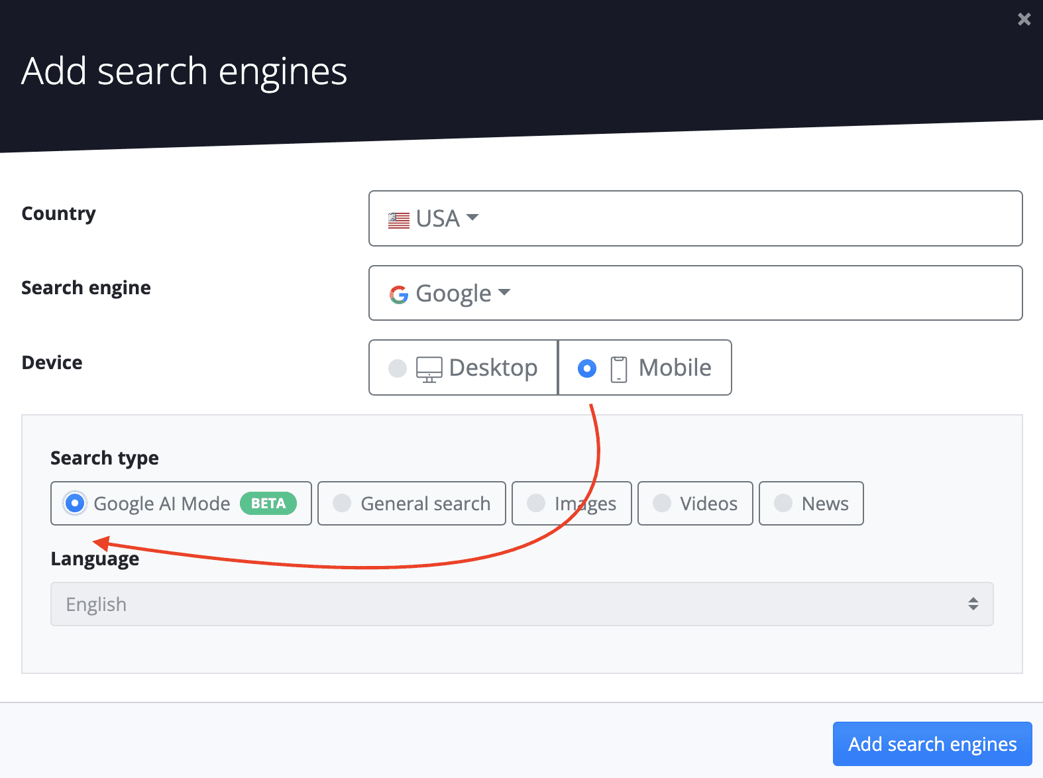Click the Add search engines button

tap(932, 744)
